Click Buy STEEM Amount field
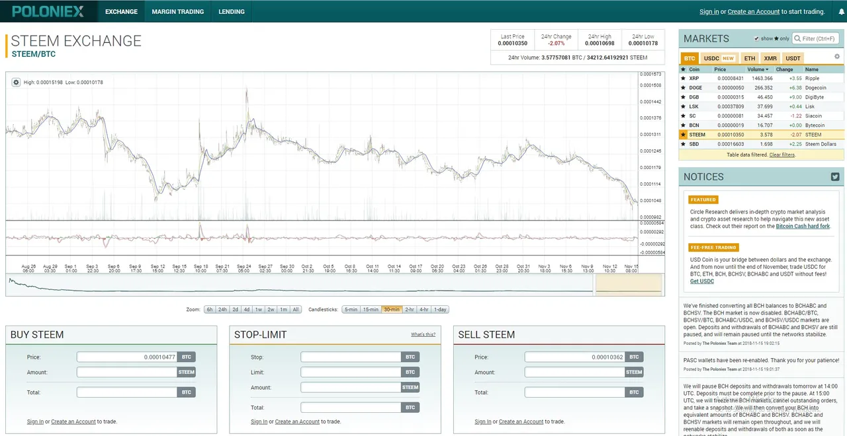 pyautogui.click(x=127, y=373)
